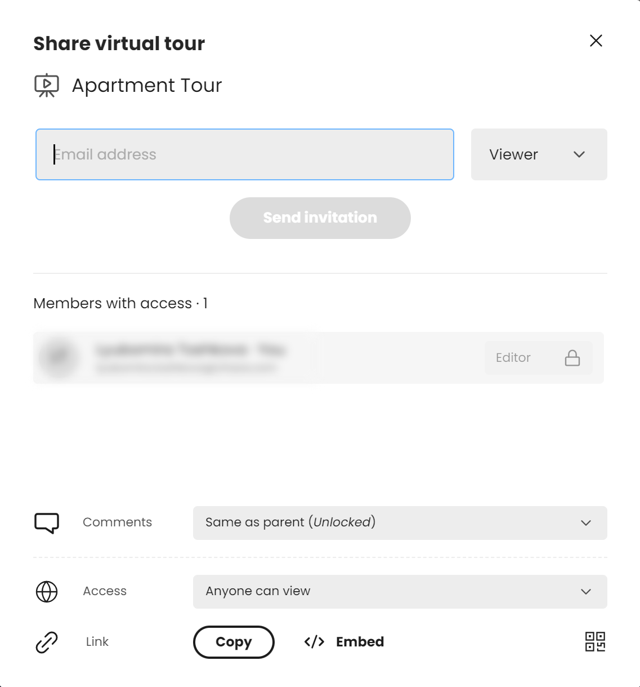
Task: Expand the Comments permission dropdown
Action: pyautogui.click(x=400, y=523)
